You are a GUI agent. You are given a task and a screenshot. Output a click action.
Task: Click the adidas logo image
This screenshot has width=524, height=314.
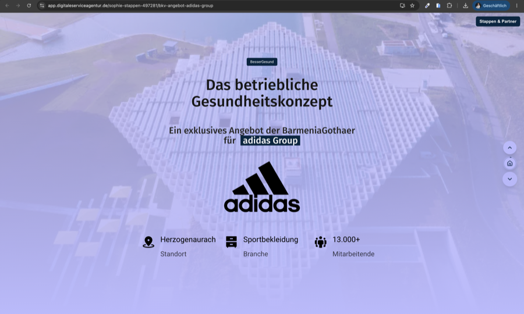coord(262,187)
